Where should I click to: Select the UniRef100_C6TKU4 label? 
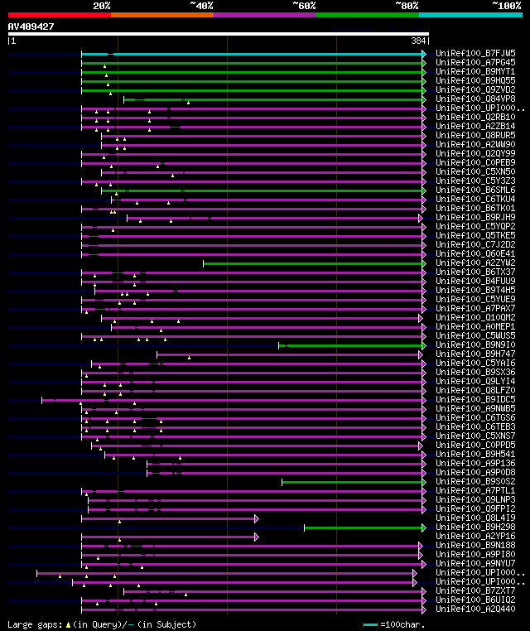tap(475, 199)
